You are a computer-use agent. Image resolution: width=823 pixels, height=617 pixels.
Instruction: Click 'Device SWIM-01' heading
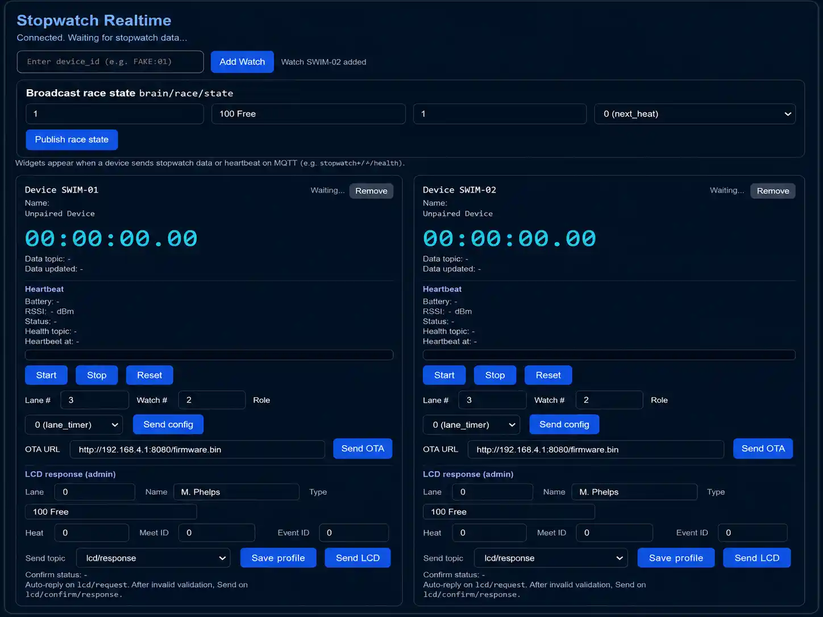pos(61,190)
